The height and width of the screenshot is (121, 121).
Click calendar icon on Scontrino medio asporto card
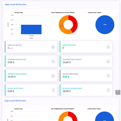(x=108, y=61)
